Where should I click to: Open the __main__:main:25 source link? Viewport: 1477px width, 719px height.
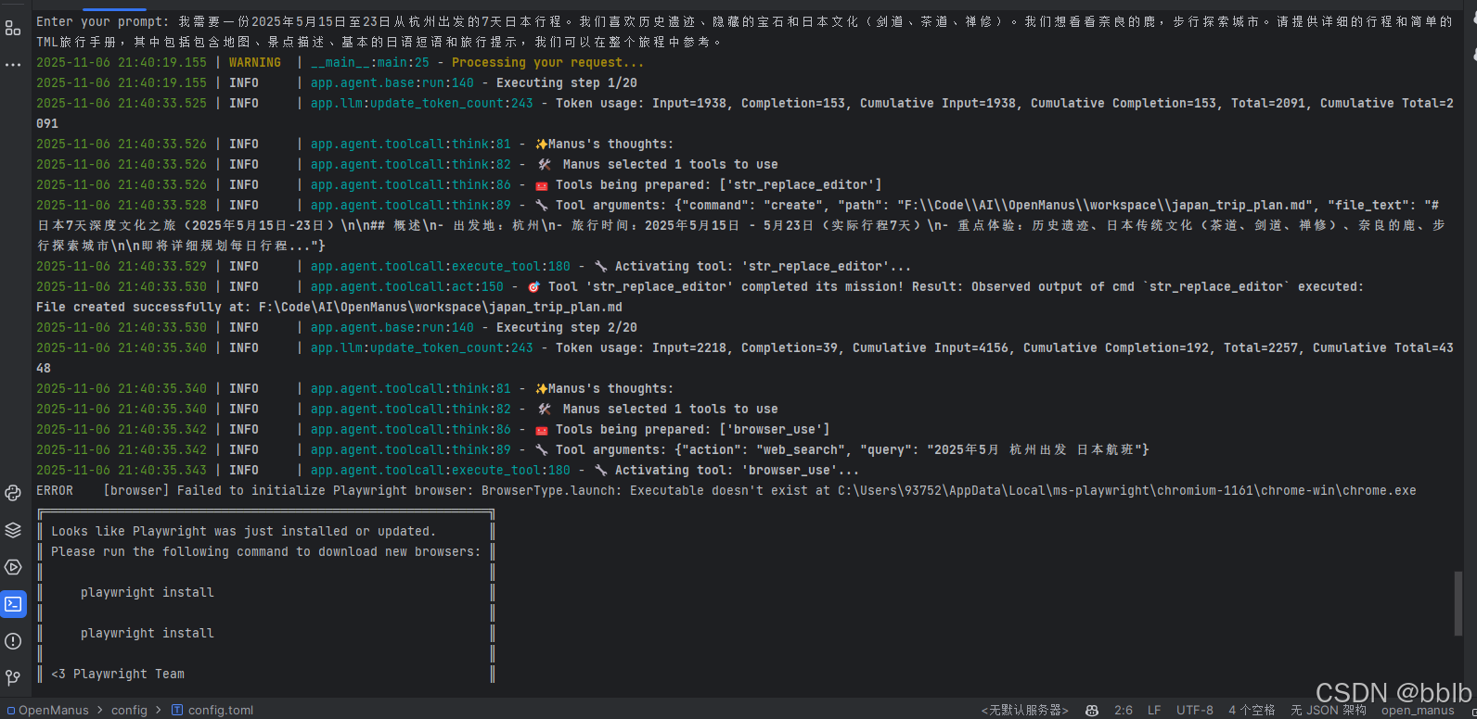tap(370, 62)
